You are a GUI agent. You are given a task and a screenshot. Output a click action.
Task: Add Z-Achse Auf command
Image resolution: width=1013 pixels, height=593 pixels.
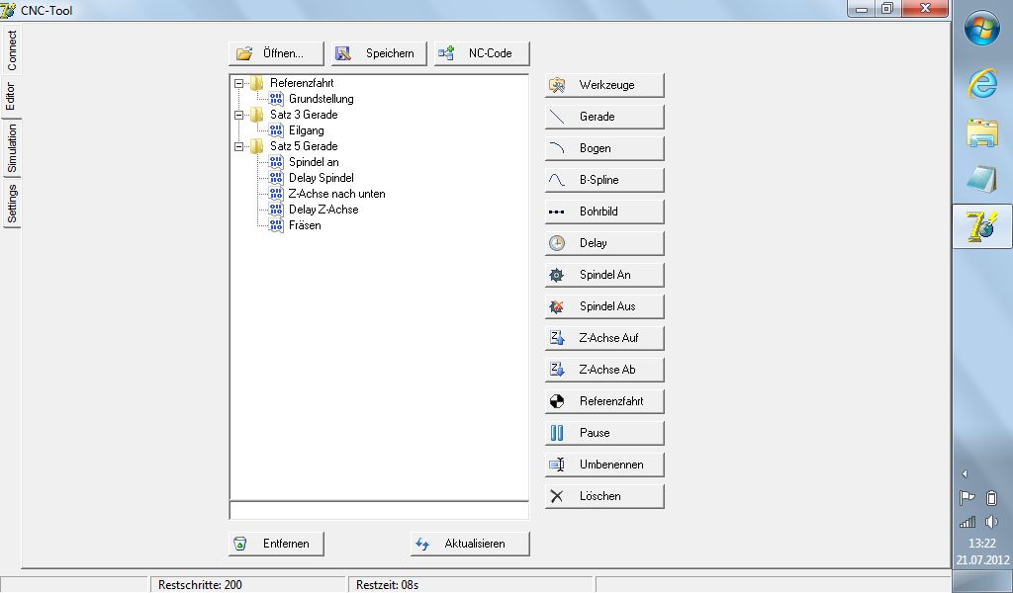point(603,338)
